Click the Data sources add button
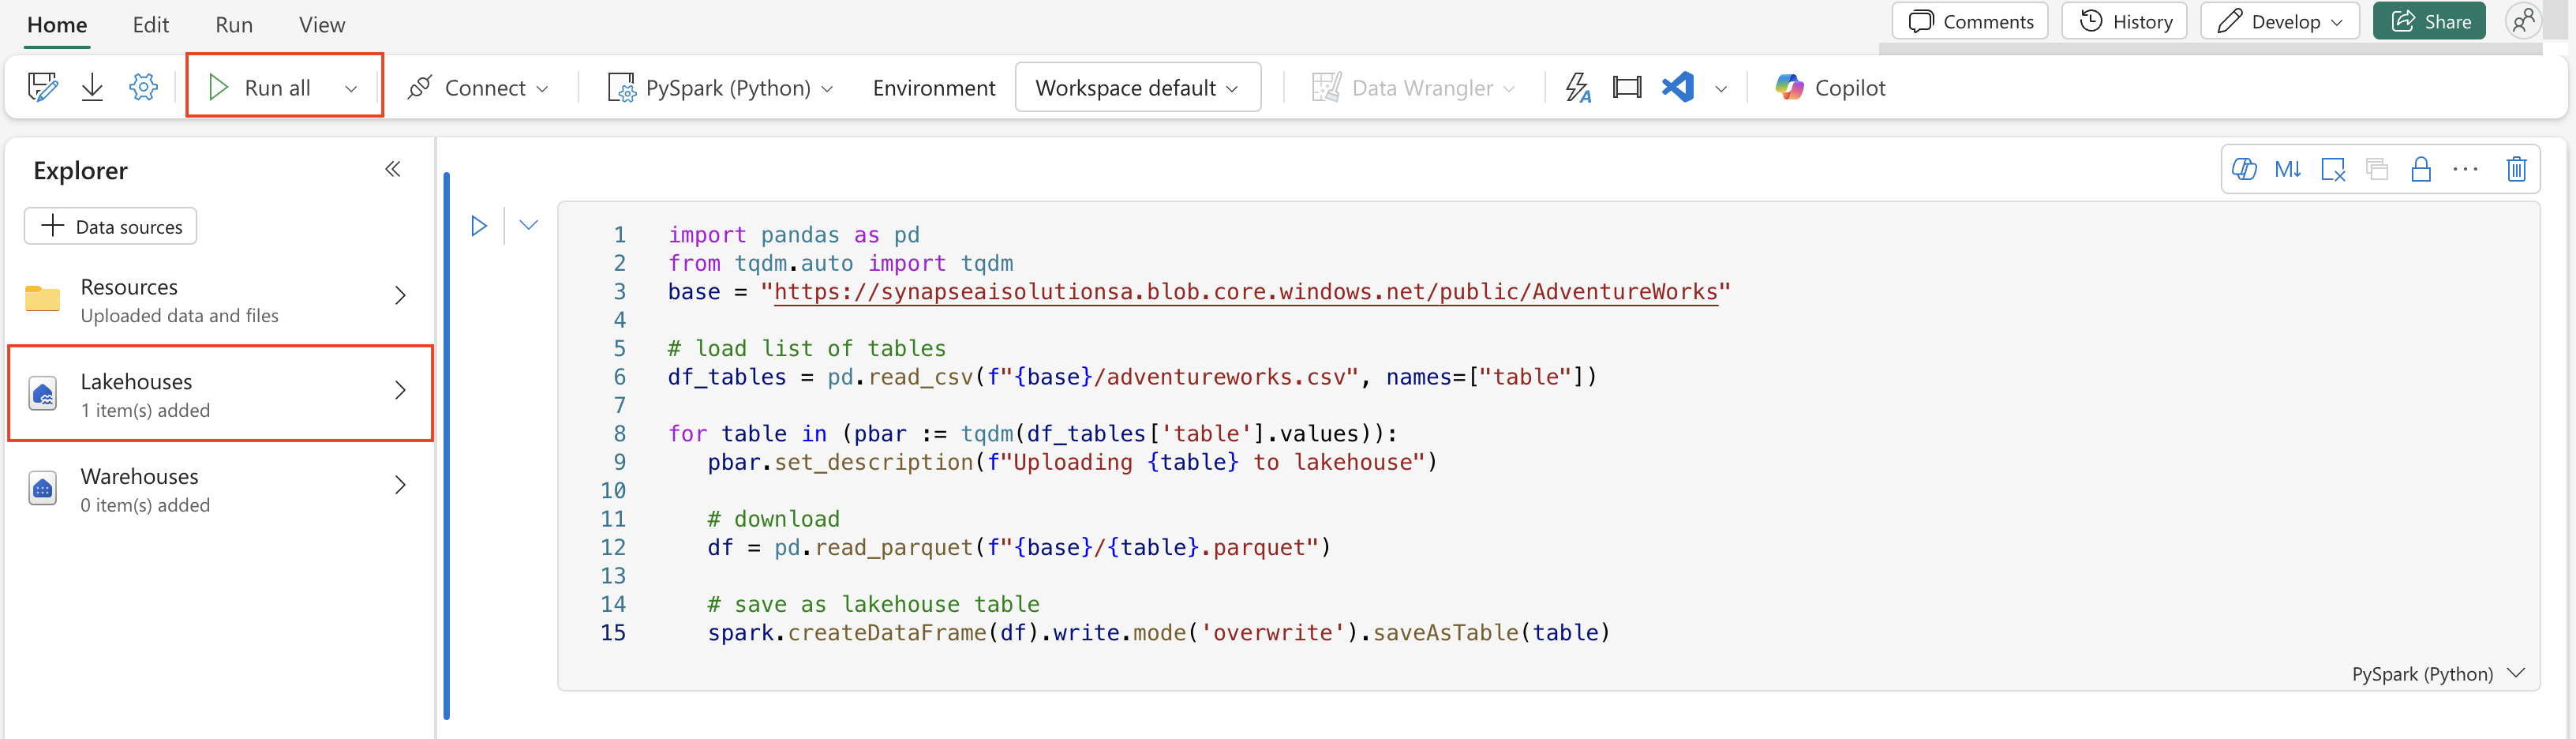 pyautogui.click(x=110, y=226)
